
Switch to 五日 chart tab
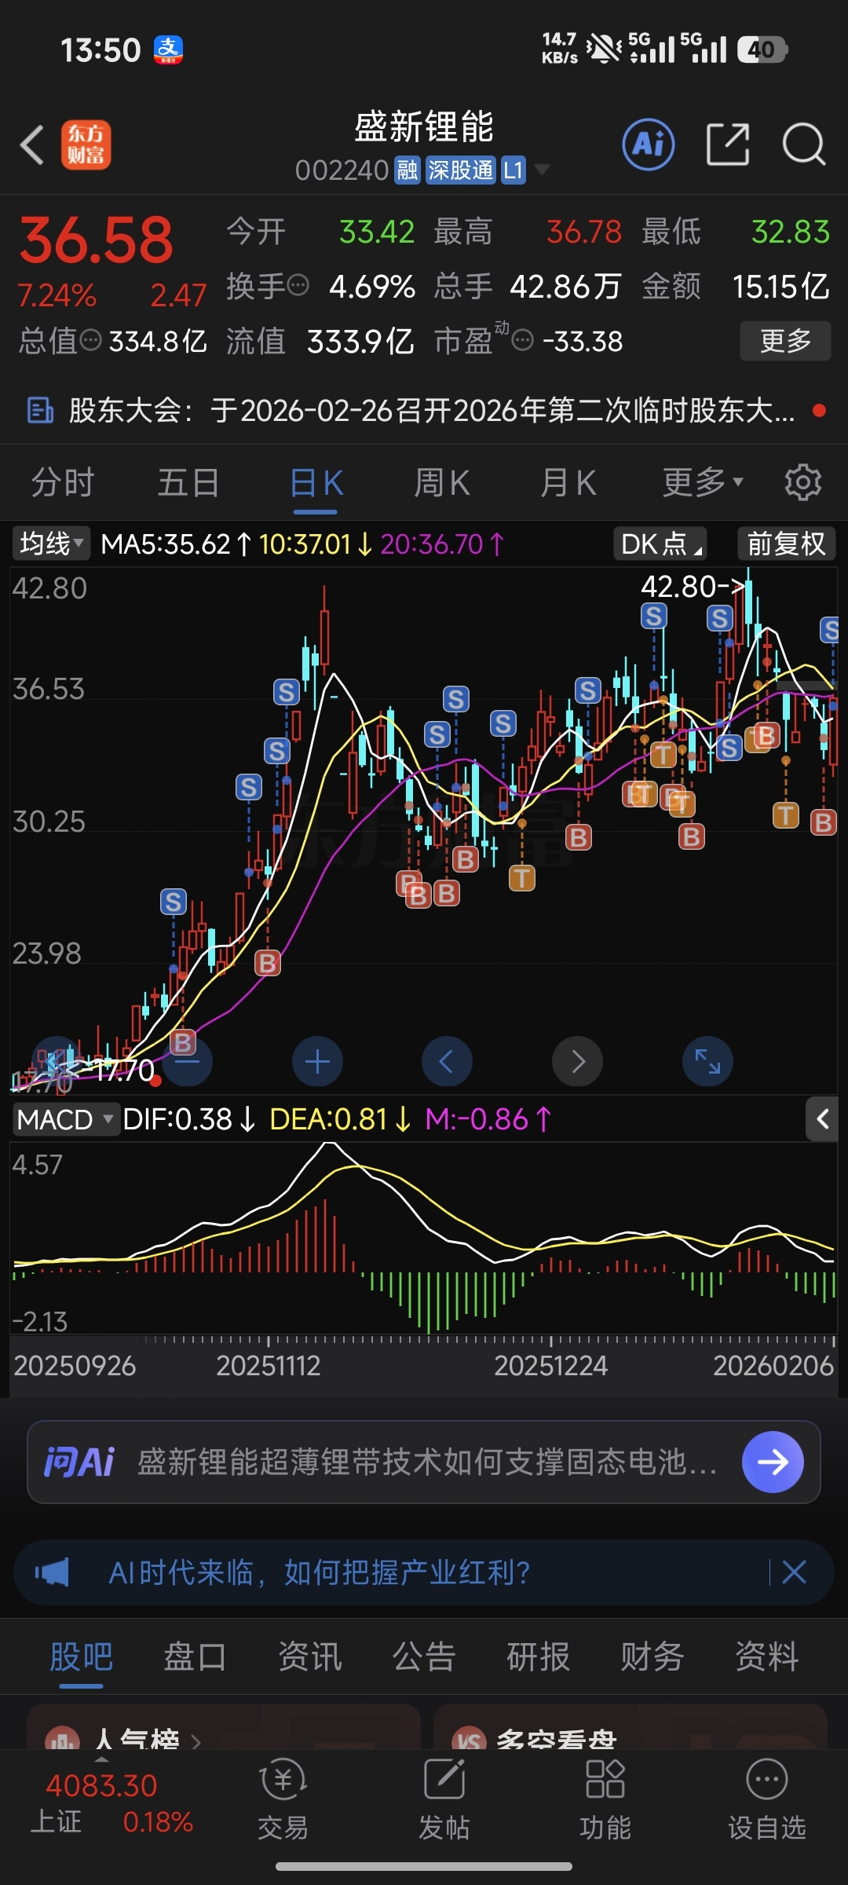188,482
